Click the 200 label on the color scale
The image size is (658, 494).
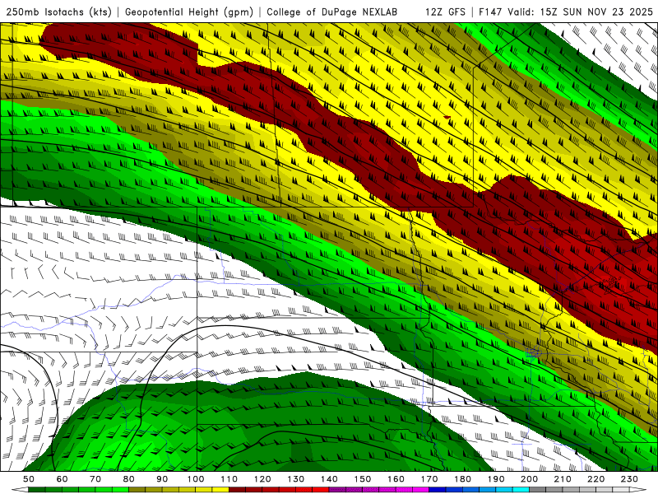(529, 479)
